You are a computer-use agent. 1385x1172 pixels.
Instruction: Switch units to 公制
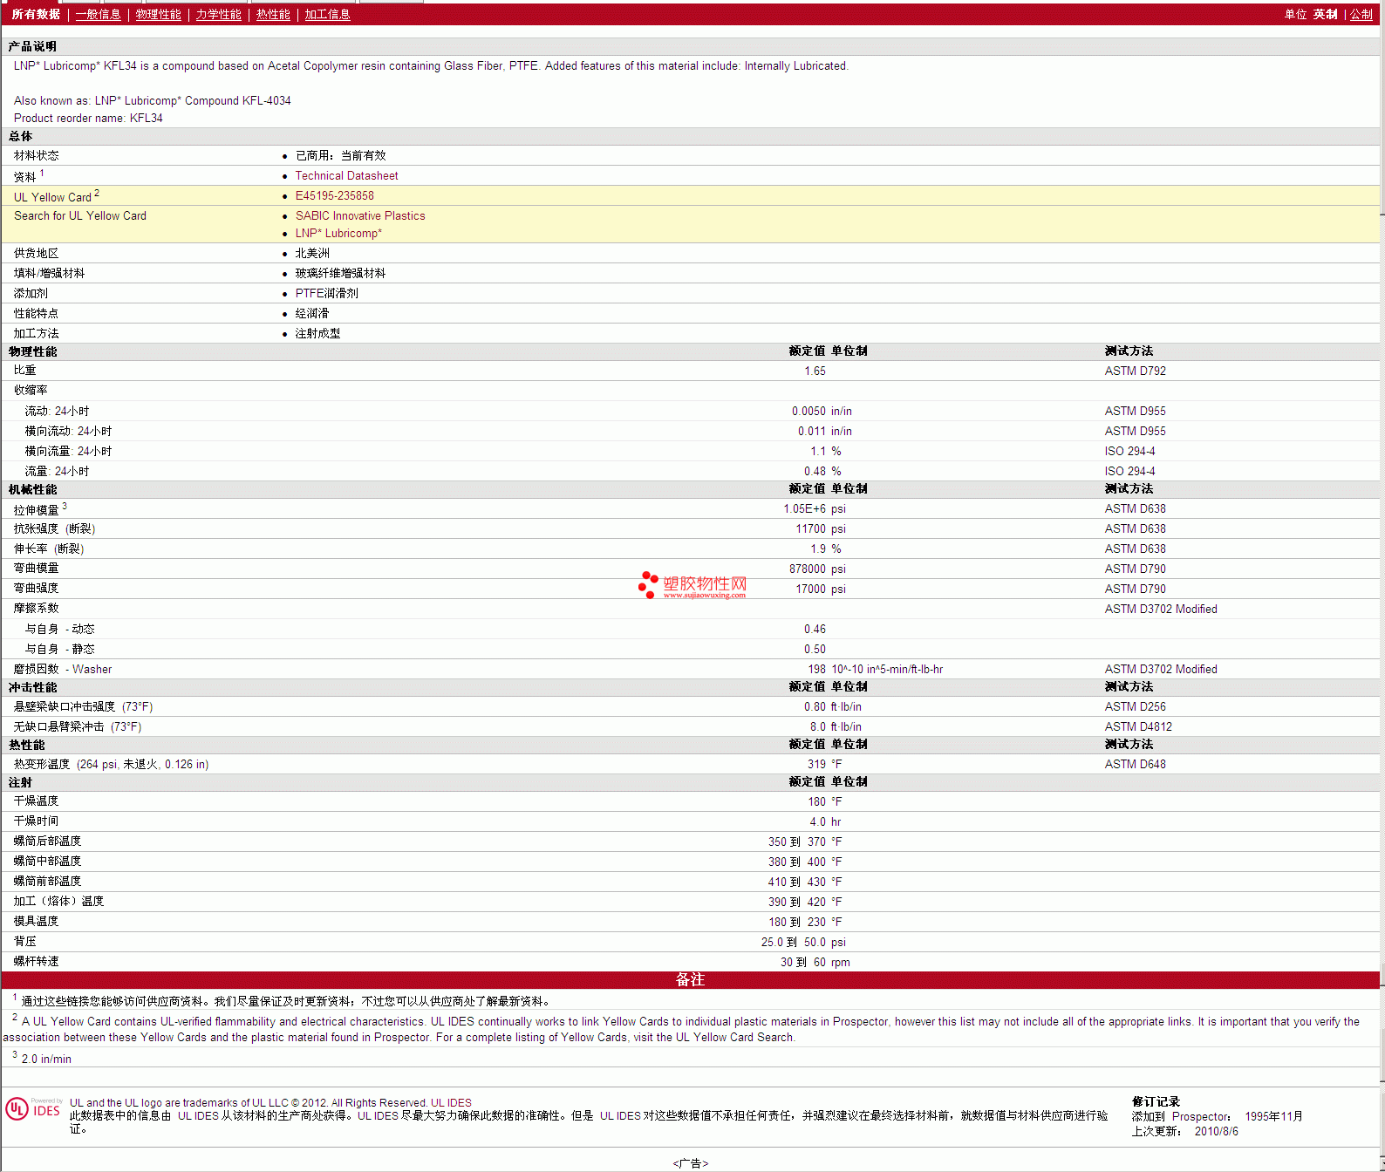[x=1361, y=14]
